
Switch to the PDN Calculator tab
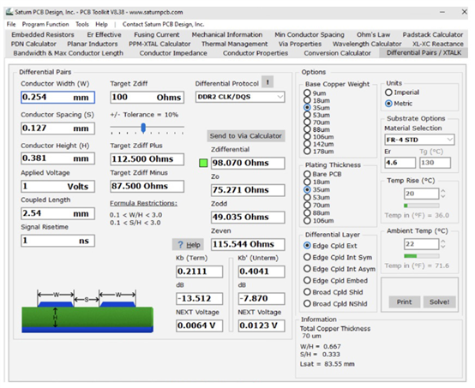pos(33,44)
